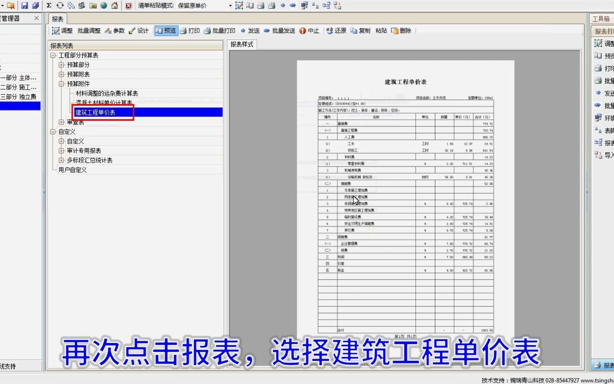Expand the 预算附表 tree node
The height and width of the screenshot is (384, 614).
61,74
